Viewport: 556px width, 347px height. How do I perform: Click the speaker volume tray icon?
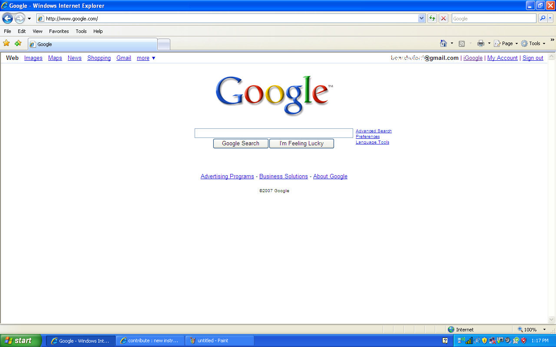coord(507,340)
